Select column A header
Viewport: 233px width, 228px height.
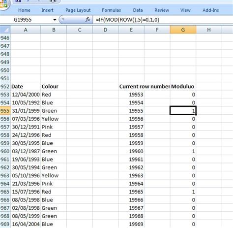click(26, 30)
